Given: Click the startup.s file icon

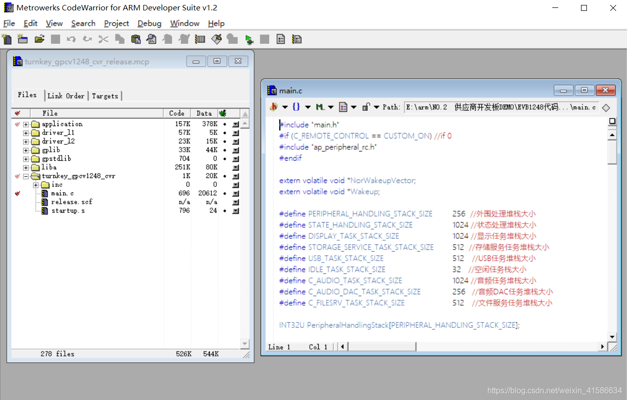Looking at the screenshot, I should (x=45, y=211).
